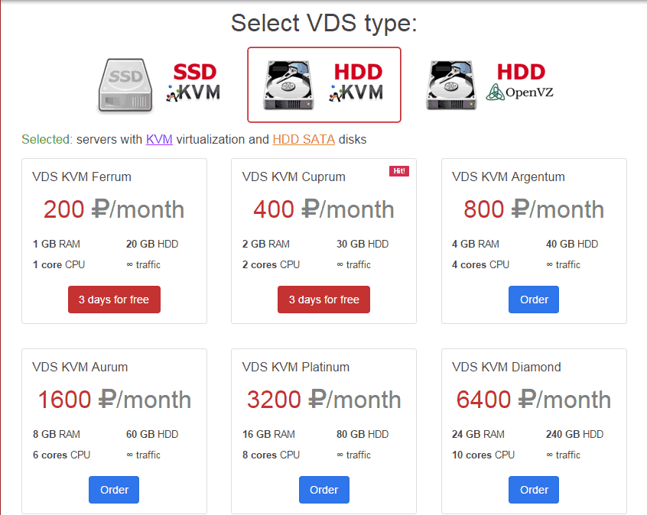Choose the SSD KVM logo
The image size is (647, 515).
point(193,83)
